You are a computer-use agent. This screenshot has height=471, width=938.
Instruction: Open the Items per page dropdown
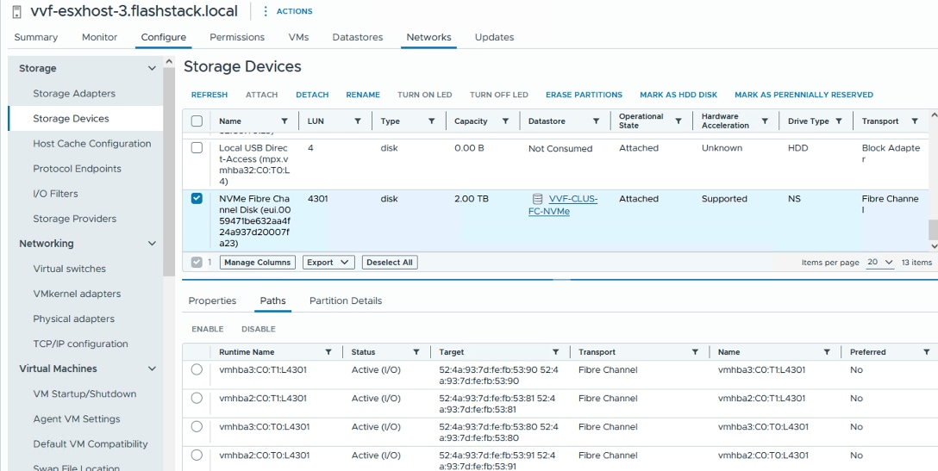pyautogui.click(x=880, y=263)
